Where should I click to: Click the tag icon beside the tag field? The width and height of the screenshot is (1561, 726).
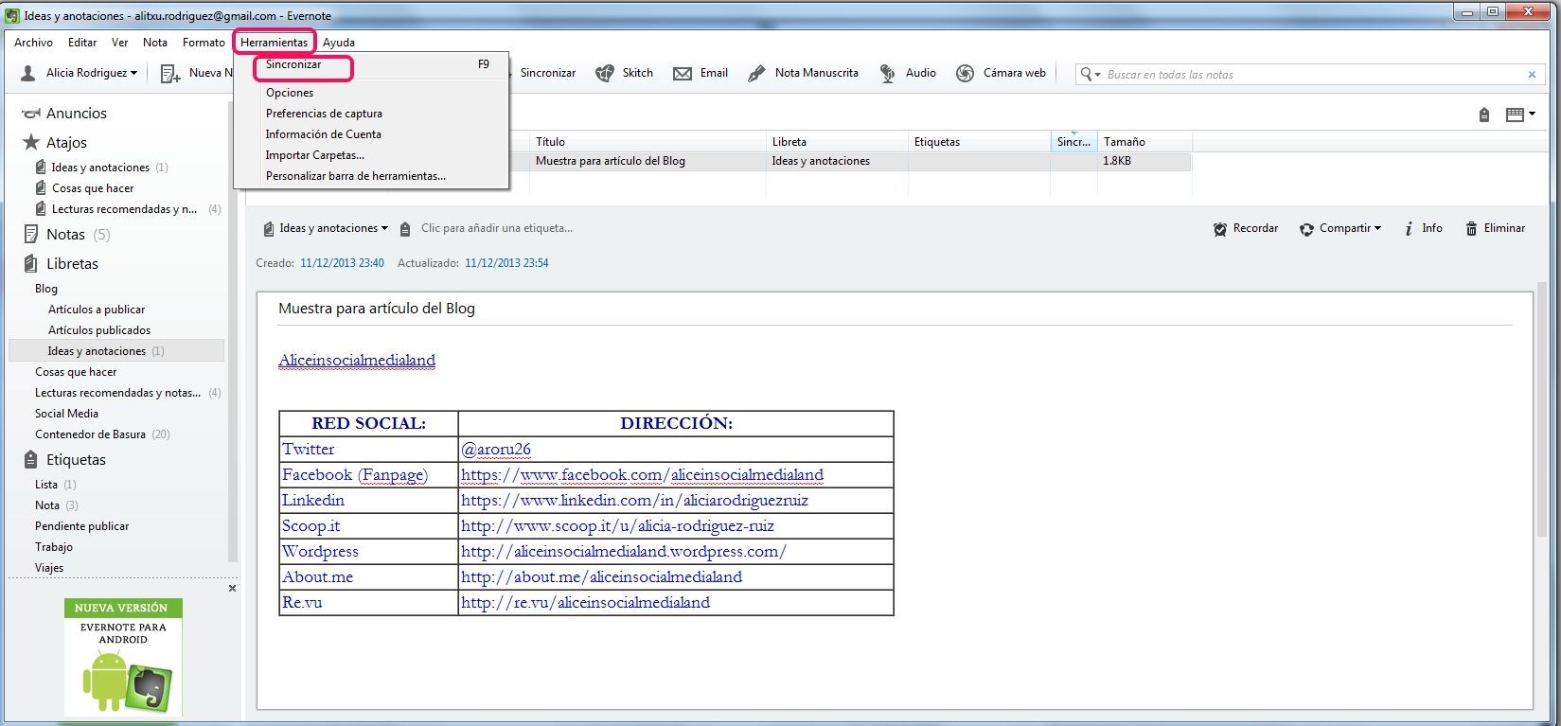pos(405,229)
